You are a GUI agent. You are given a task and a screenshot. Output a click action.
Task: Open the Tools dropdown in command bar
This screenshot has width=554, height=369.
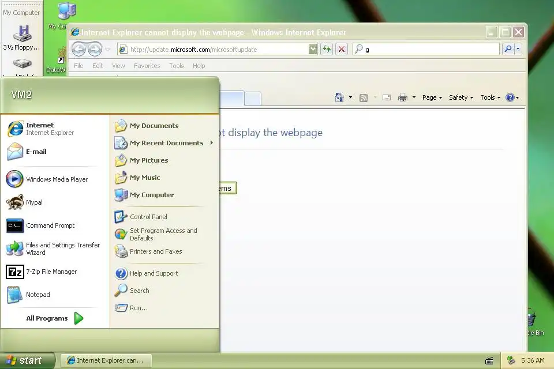coord(490,97)
